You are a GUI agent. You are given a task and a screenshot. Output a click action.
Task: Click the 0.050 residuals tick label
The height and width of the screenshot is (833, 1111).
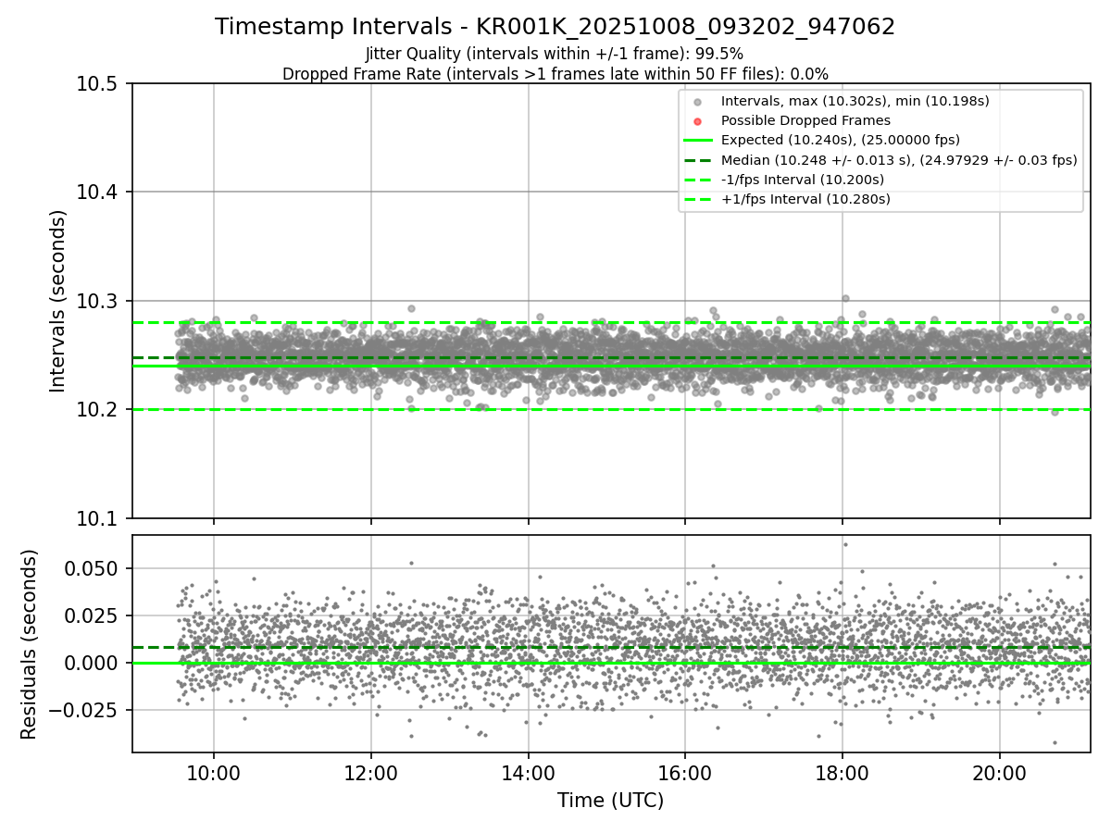point(91,568)
